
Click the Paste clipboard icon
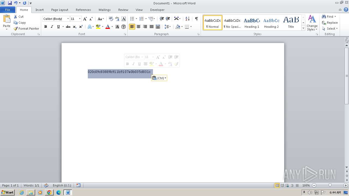click(7, 19)
